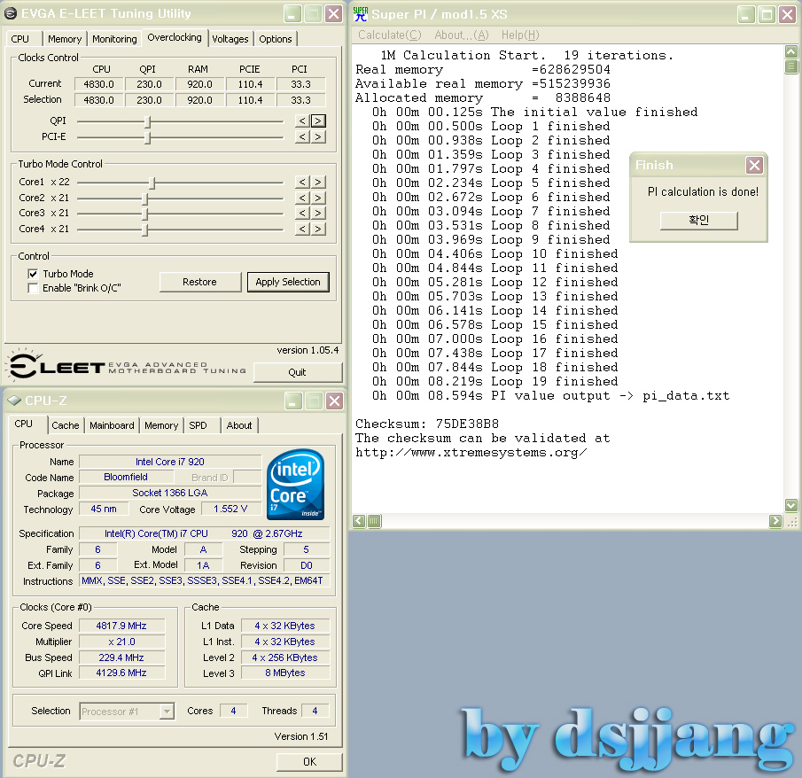The image size is (802, 778).
Task: Click the EVGA E-LEET title bar icon
Action: pos(11,14)
